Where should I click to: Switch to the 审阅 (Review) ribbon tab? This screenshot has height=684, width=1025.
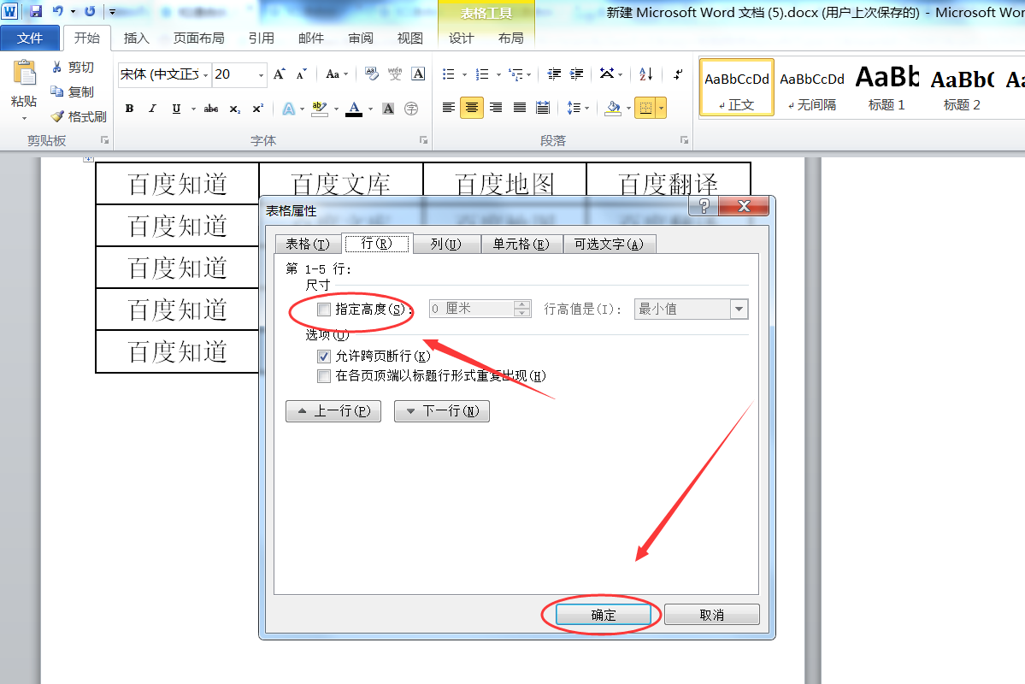361,38
